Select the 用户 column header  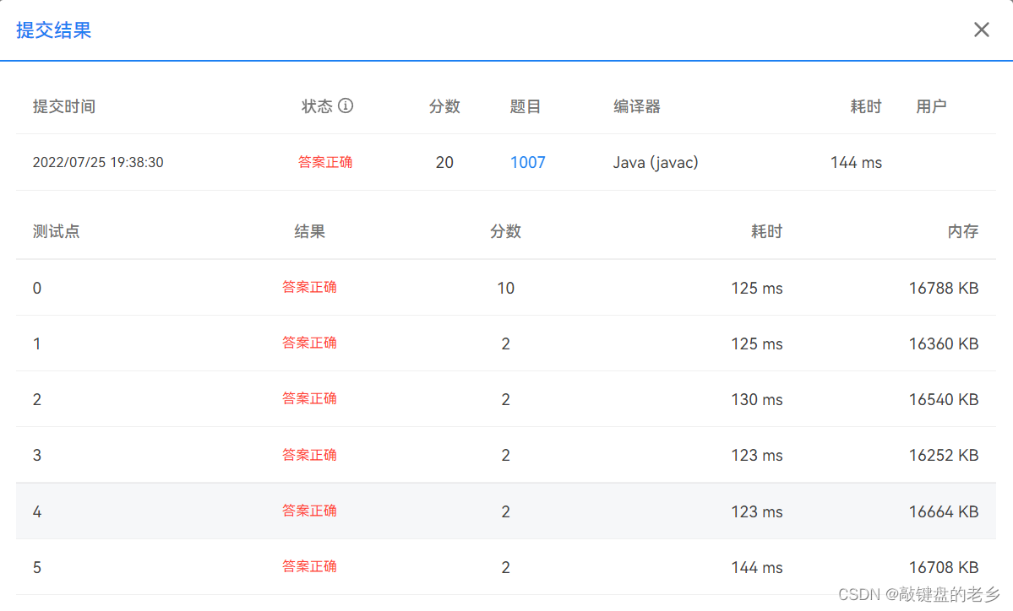click(x=931, y=106)
